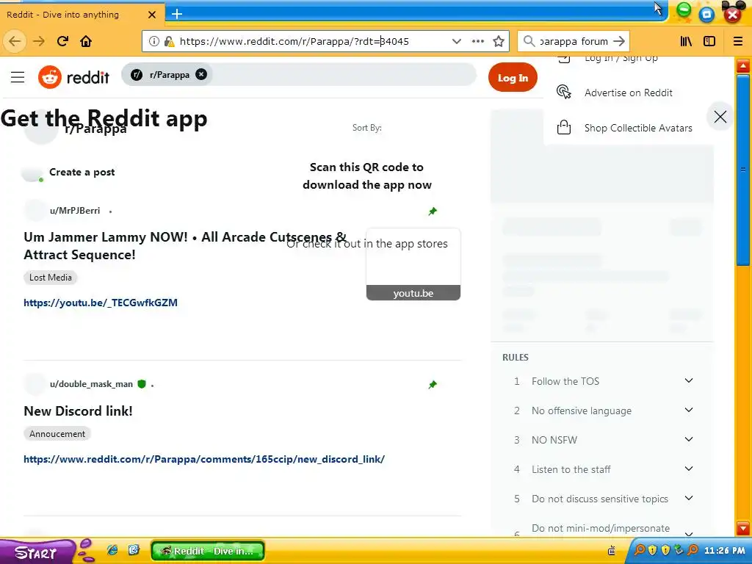Submit the parappa forum search arrow
752x564 pixels.
point(619,41)
